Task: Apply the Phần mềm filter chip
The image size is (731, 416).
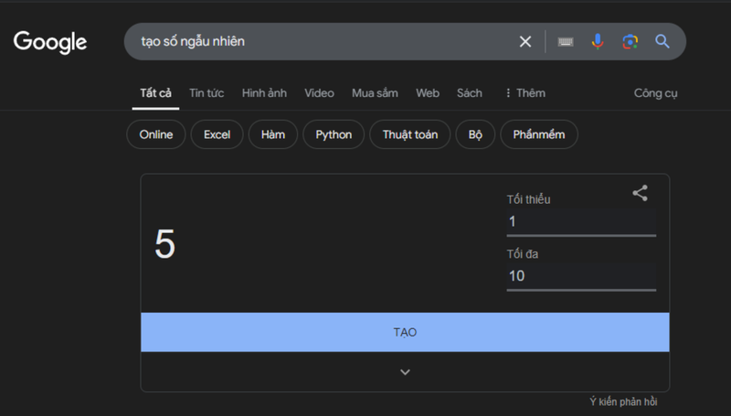Action: pos(539,134)
